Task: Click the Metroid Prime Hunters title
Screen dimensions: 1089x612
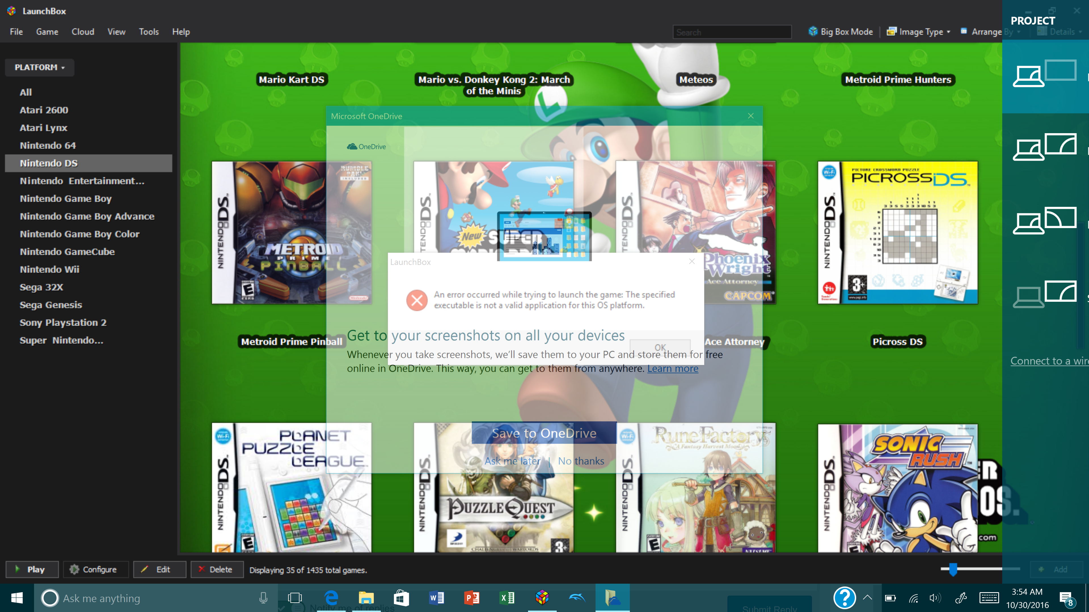Action: point(898,79)
